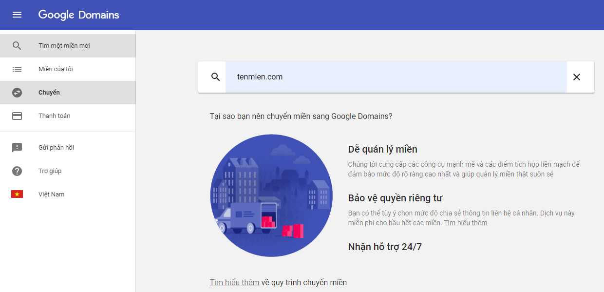Select Chuyển in sidebar
Image resolution: width=604 pixels, height=292 pixels.
point(68,93)
